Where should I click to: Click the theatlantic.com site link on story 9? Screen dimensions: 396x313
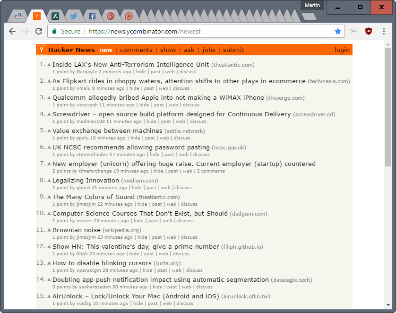click(159, 197)
